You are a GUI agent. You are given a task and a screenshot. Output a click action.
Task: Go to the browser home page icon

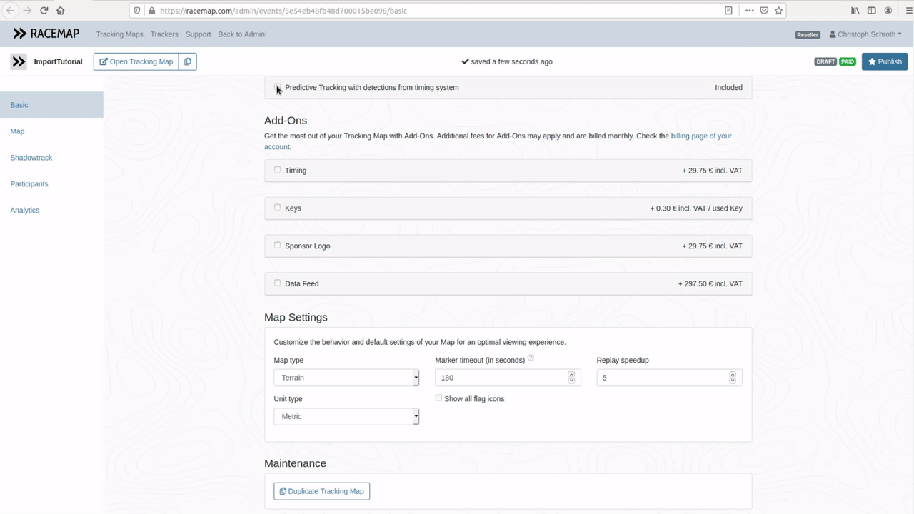[61, 11]
